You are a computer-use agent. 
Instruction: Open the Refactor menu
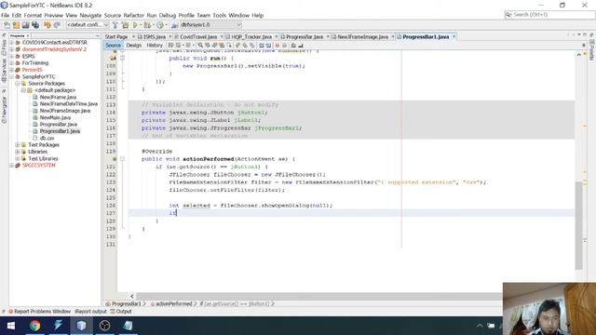134,16
